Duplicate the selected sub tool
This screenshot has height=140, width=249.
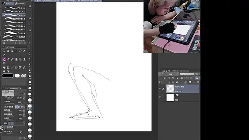(x=20, y=43)
